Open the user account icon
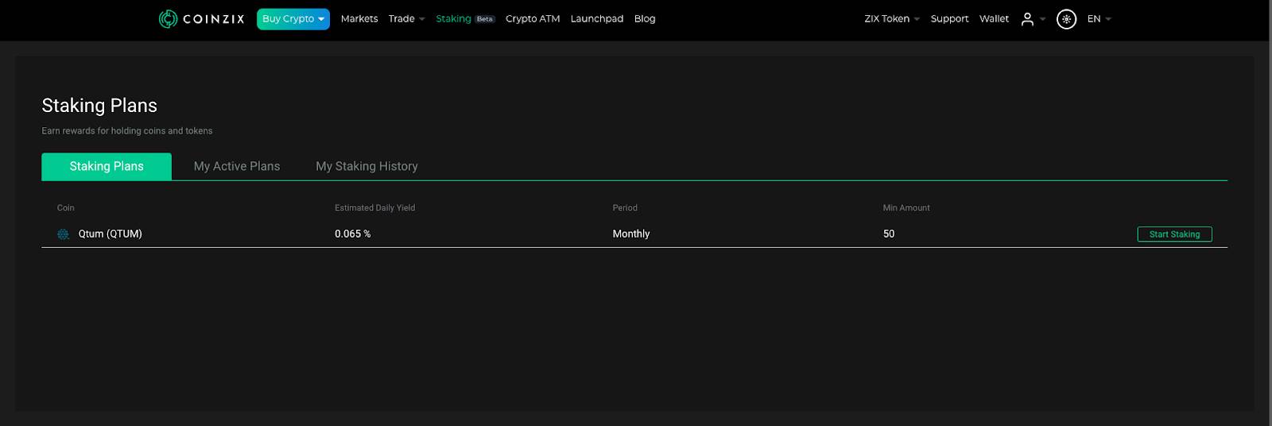The image size is (1272, 426). pos(1027,19)
